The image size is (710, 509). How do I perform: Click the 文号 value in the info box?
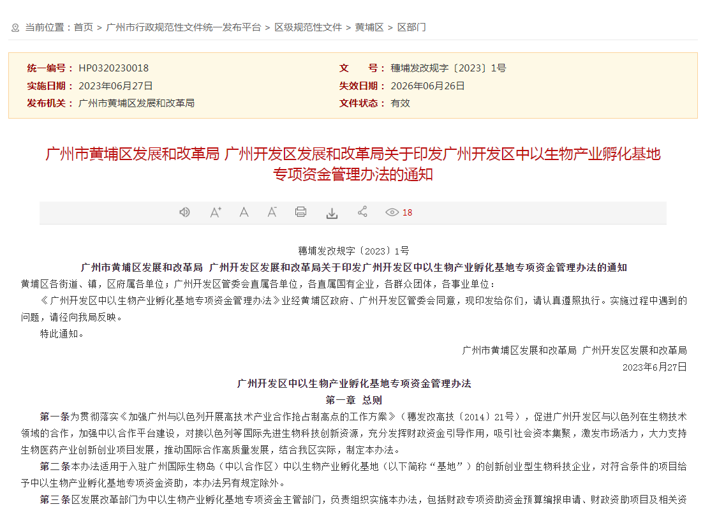[448, 68]
